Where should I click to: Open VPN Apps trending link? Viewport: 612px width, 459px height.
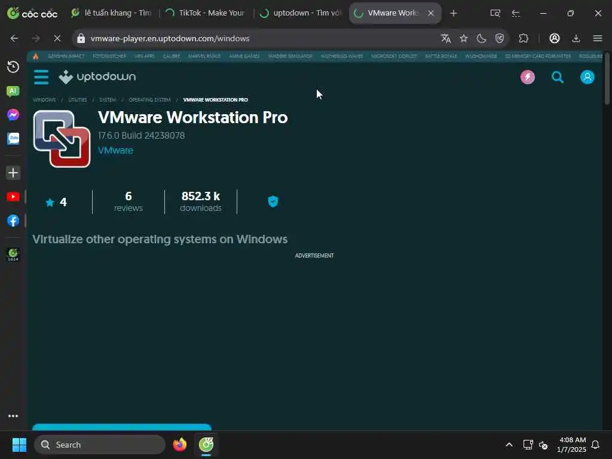tap(145, 56)
